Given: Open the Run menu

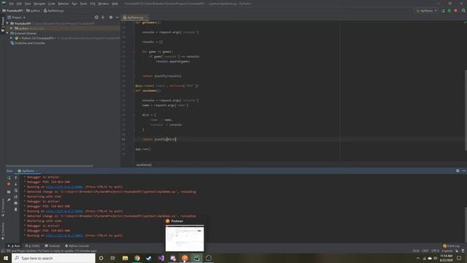Looking at the screenshot, I should pos(74,4).
